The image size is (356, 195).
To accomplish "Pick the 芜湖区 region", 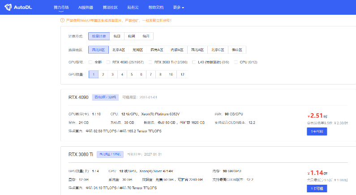I will coord(137,50).
